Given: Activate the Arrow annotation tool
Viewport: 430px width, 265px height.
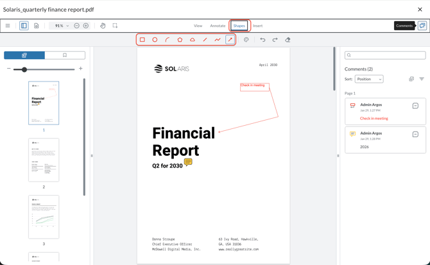Looking at the screenshot, I should [230, 40].
